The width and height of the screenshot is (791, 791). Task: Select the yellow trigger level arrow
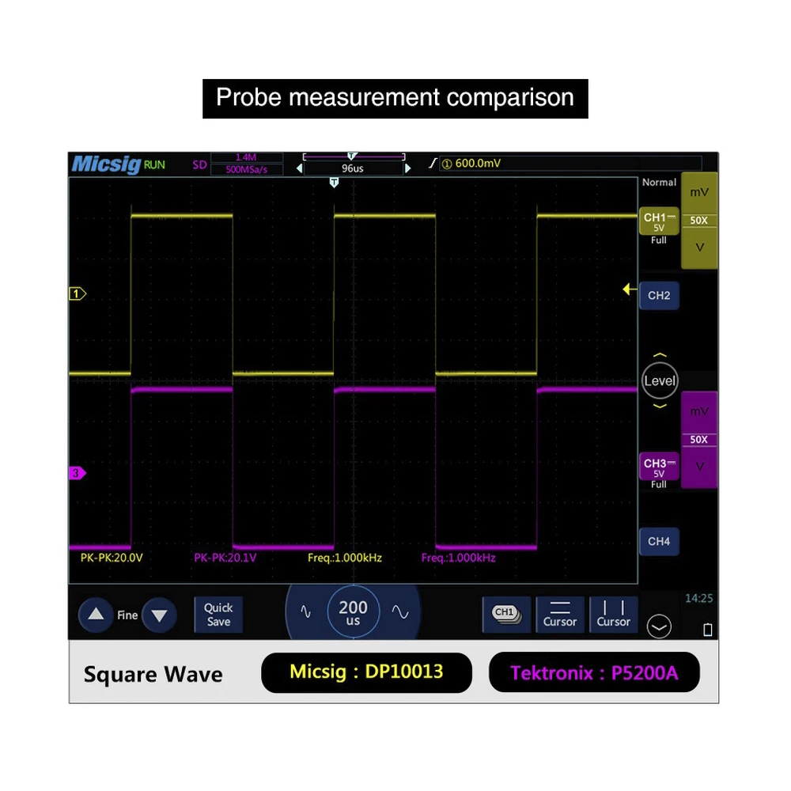629,290
